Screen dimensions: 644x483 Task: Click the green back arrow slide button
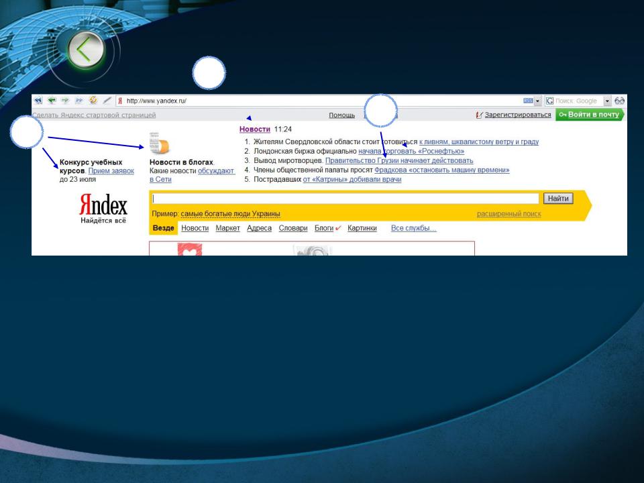[x=86, y=50]
